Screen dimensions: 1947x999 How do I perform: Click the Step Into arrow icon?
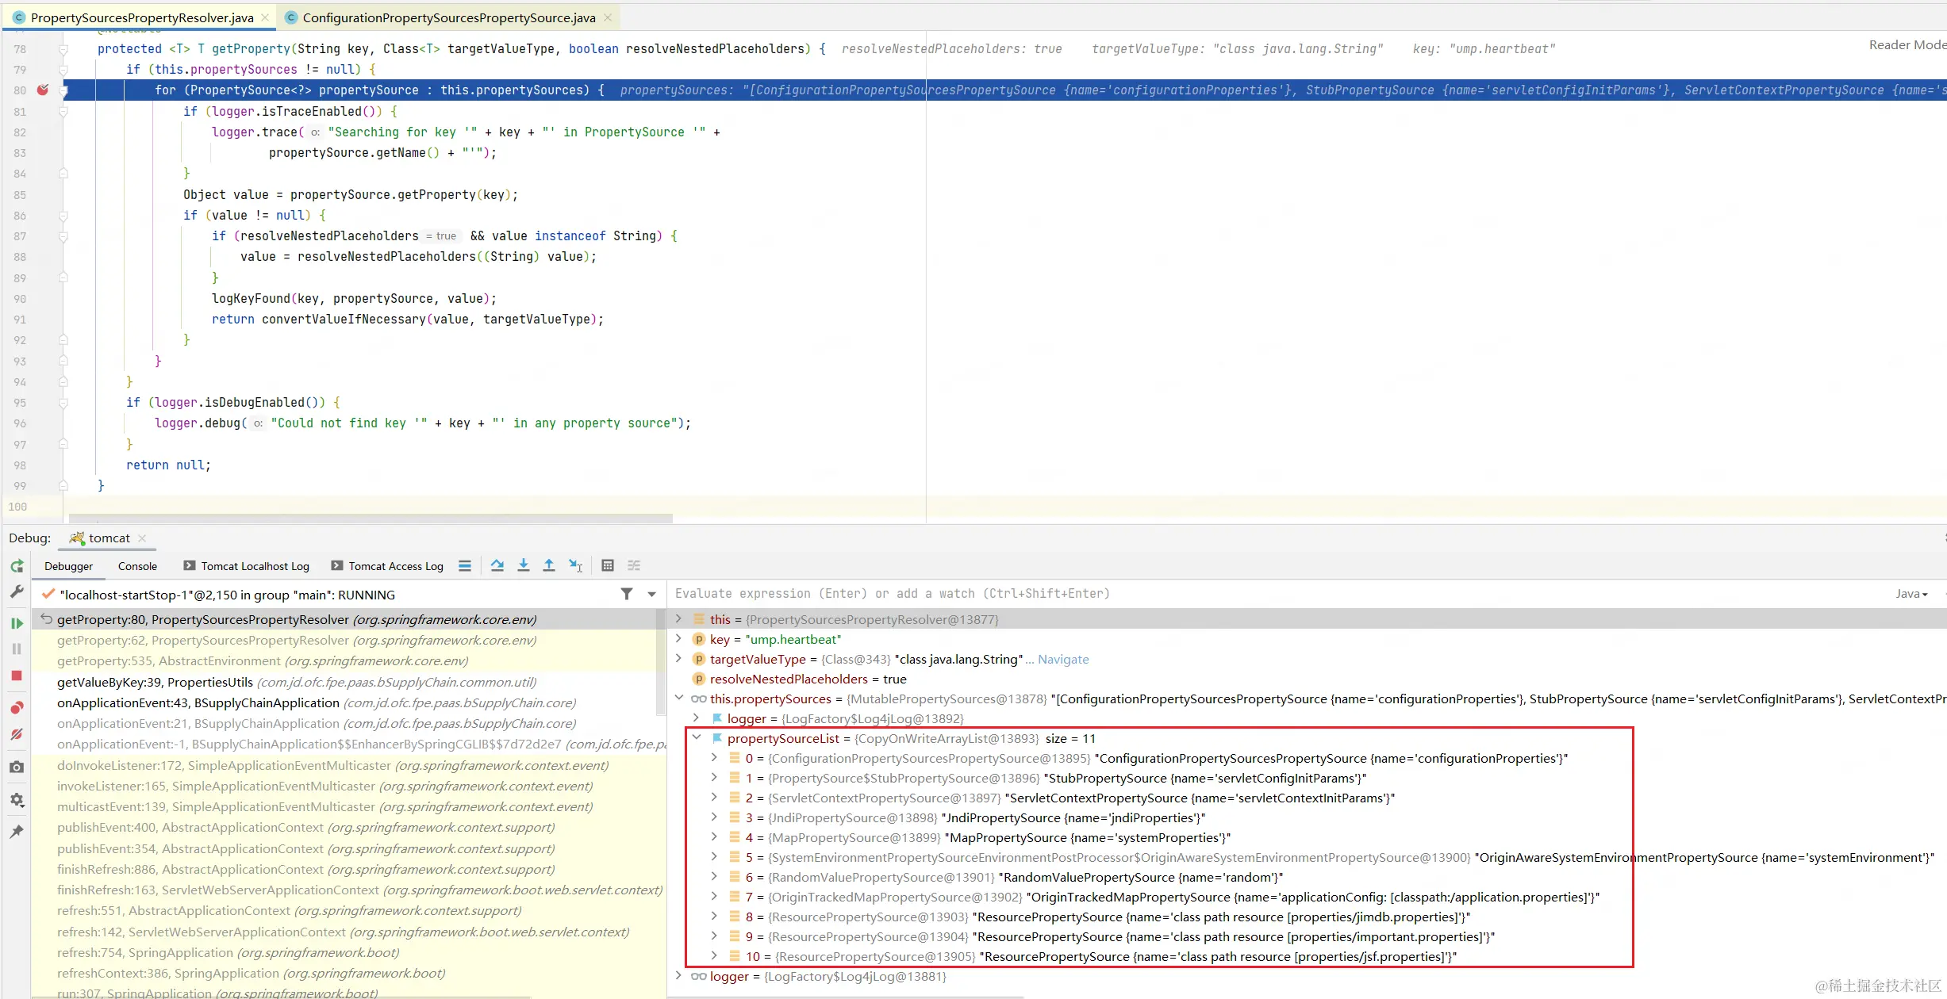point(524,565)
